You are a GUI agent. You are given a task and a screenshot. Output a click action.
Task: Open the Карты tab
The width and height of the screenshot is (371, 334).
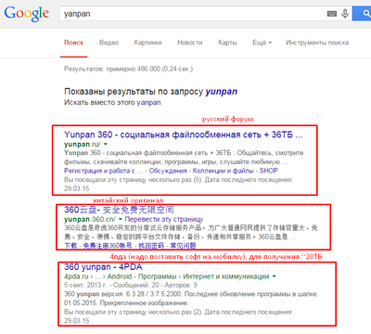click(x=227, y=43)
